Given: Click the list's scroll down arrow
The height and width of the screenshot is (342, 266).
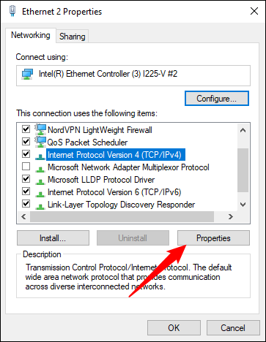Looking at the screenshot, I should point(243,205).
